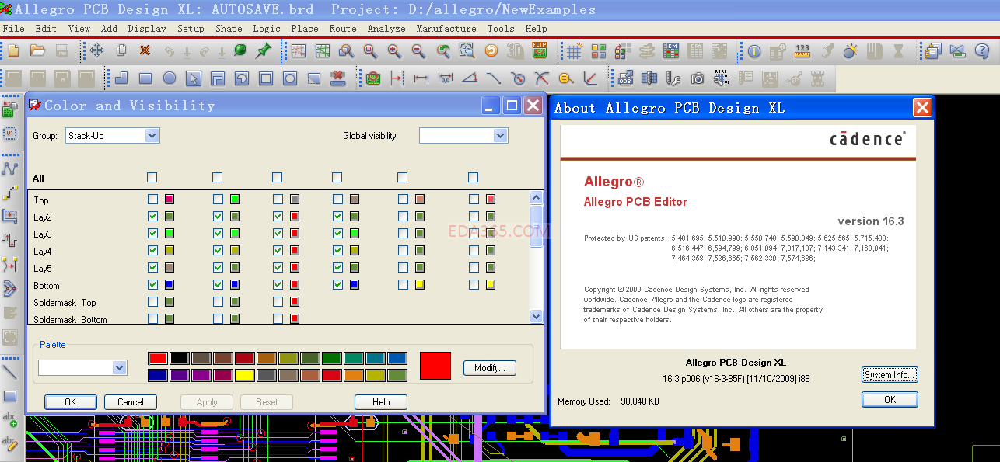Viewport: 1000px width, 462px height.
Task: Click the Help icon with blue 'i'
Action: [753, 51]
